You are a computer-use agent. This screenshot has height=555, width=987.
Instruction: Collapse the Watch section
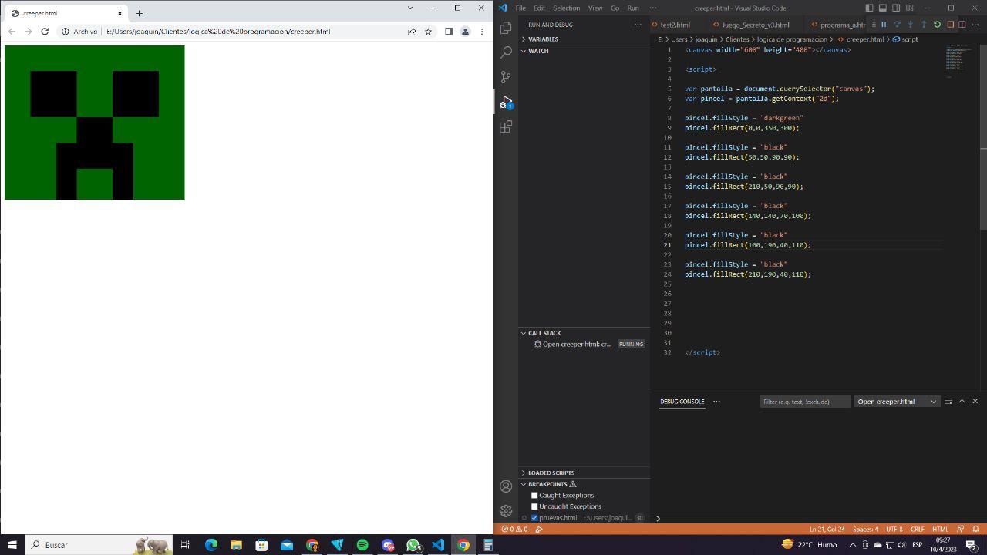pos(584,51)
